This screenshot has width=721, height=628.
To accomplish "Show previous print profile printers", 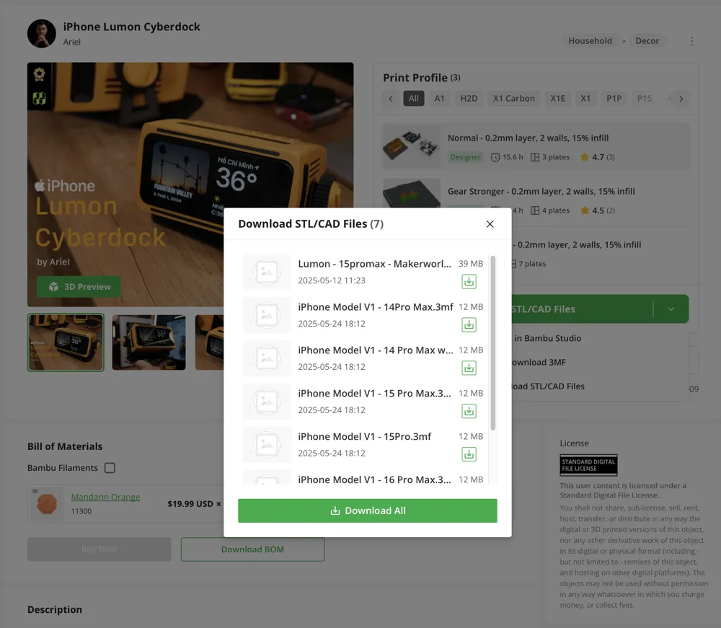I will (x=390, y=98).
